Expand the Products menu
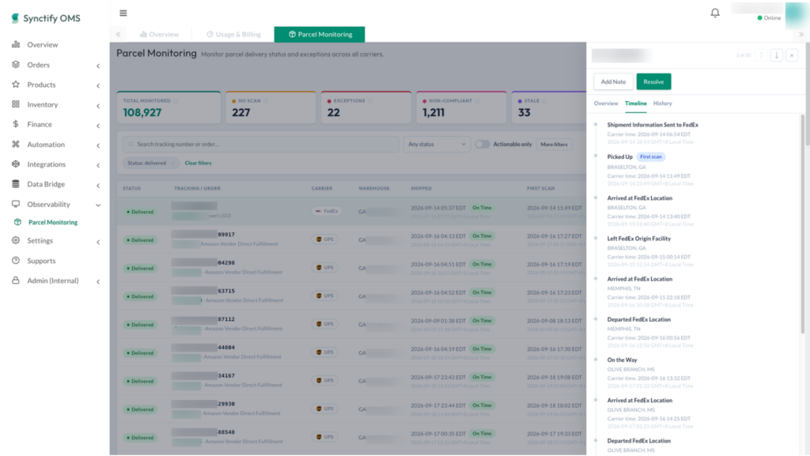Screen dimensions: 810x456 98,85
